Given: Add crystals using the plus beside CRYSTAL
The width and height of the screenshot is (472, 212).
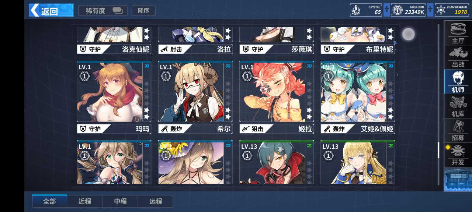Looking at the screenshot, I should pos(386,10).
